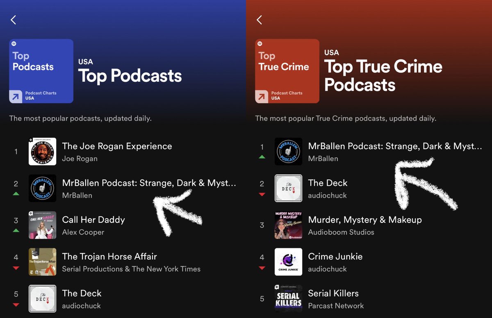Click the True Crime chart description text
The image size is (492, 318).
pos(346,118)
